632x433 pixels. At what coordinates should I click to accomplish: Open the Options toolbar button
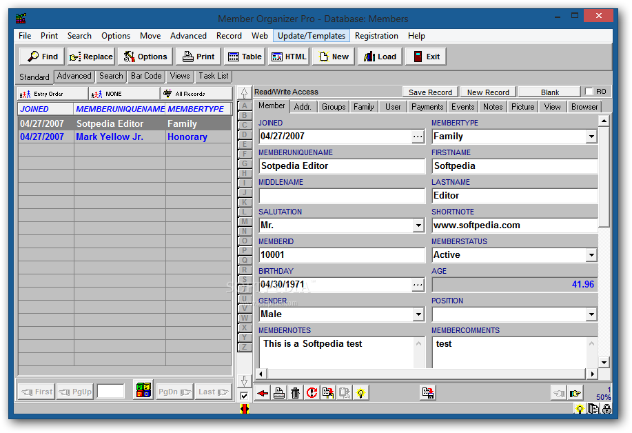[x=145, y=57]
